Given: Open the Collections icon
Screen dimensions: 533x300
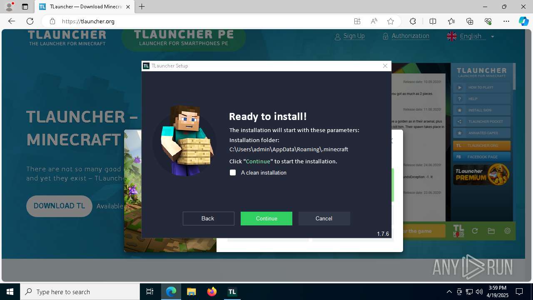Looking at the screenshot, I should click(470, 21).
